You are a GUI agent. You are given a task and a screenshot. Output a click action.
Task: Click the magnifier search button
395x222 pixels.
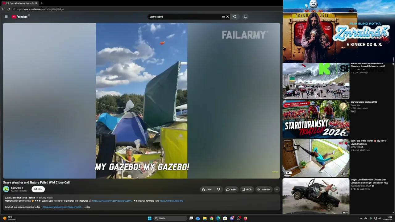point(235,17)
